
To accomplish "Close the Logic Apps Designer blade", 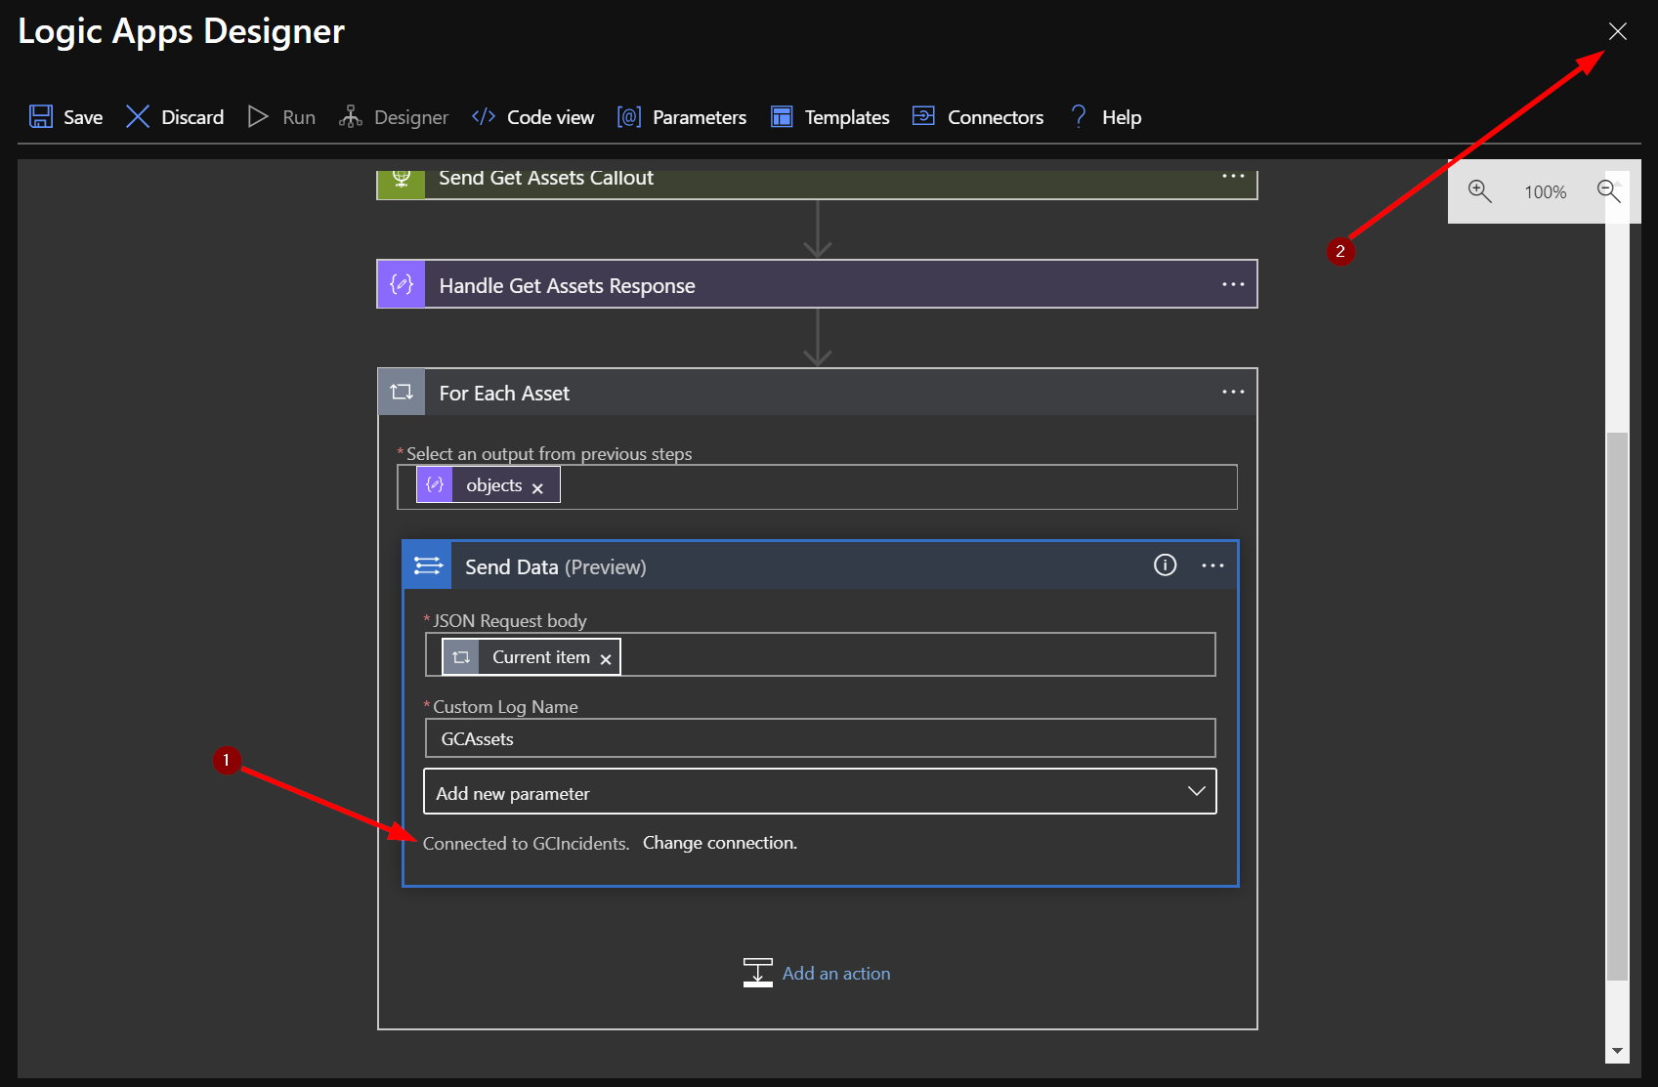I will 1618,31.
